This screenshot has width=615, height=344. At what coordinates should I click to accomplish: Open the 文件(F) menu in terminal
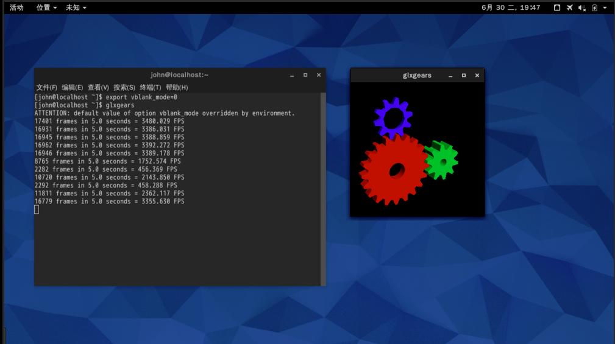click(46, 88)
